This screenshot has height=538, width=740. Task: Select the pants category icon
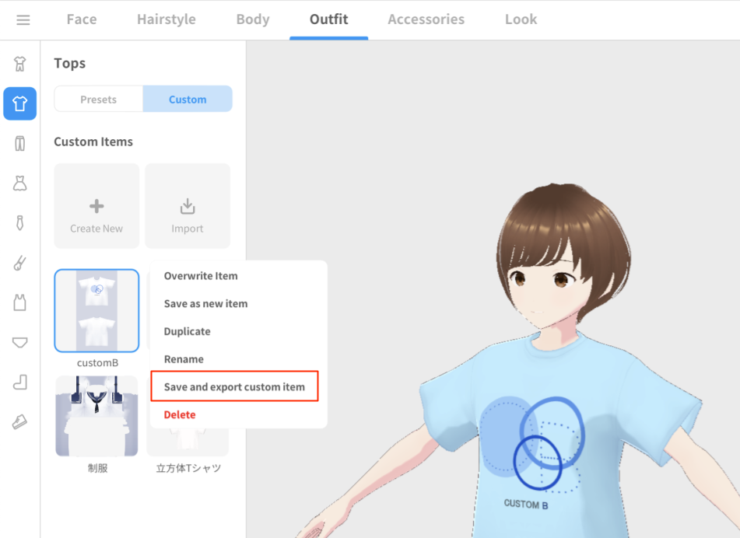[19, 143]
